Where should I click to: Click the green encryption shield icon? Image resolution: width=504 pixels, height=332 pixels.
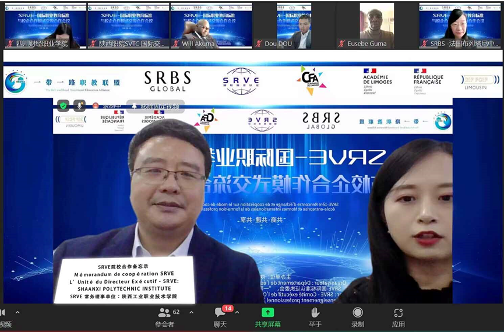click(63, 105)
